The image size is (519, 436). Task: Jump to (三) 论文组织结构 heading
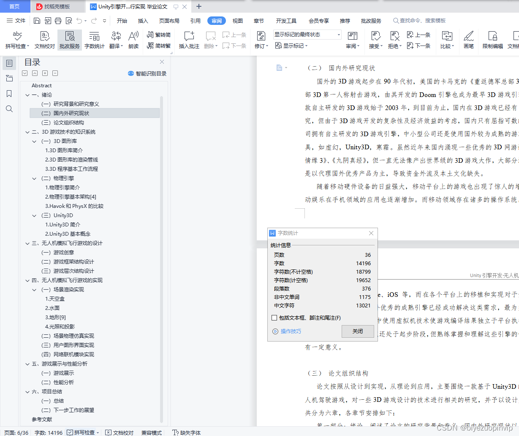click(x=62, y=123)
